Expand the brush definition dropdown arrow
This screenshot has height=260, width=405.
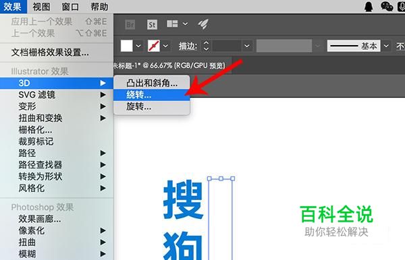[x=386, y=46]
